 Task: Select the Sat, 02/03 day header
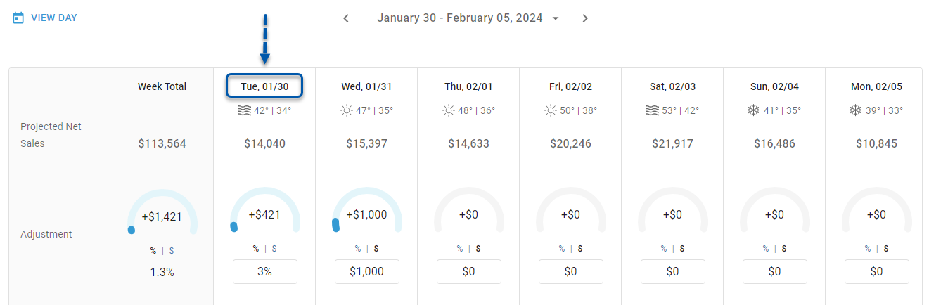point(672,86)
